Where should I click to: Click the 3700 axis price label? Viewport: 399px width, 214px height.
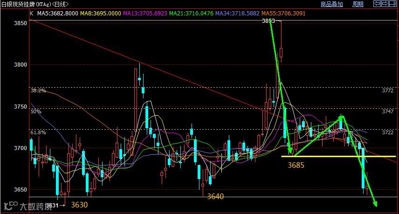click(21, 148)
